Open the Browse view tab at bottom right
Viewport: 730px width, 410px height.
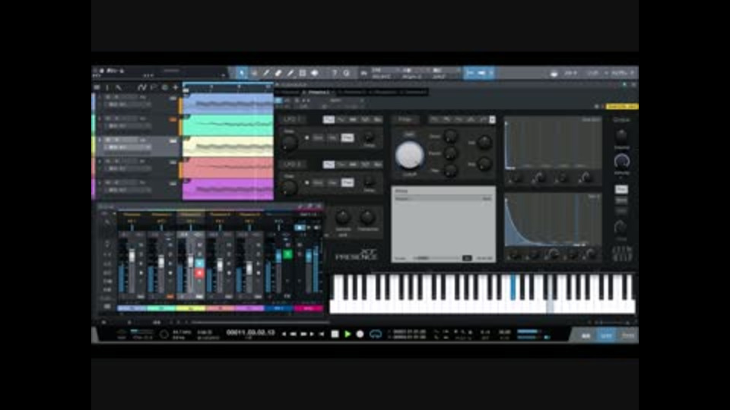pyautogui.click(x=627, y=335)
